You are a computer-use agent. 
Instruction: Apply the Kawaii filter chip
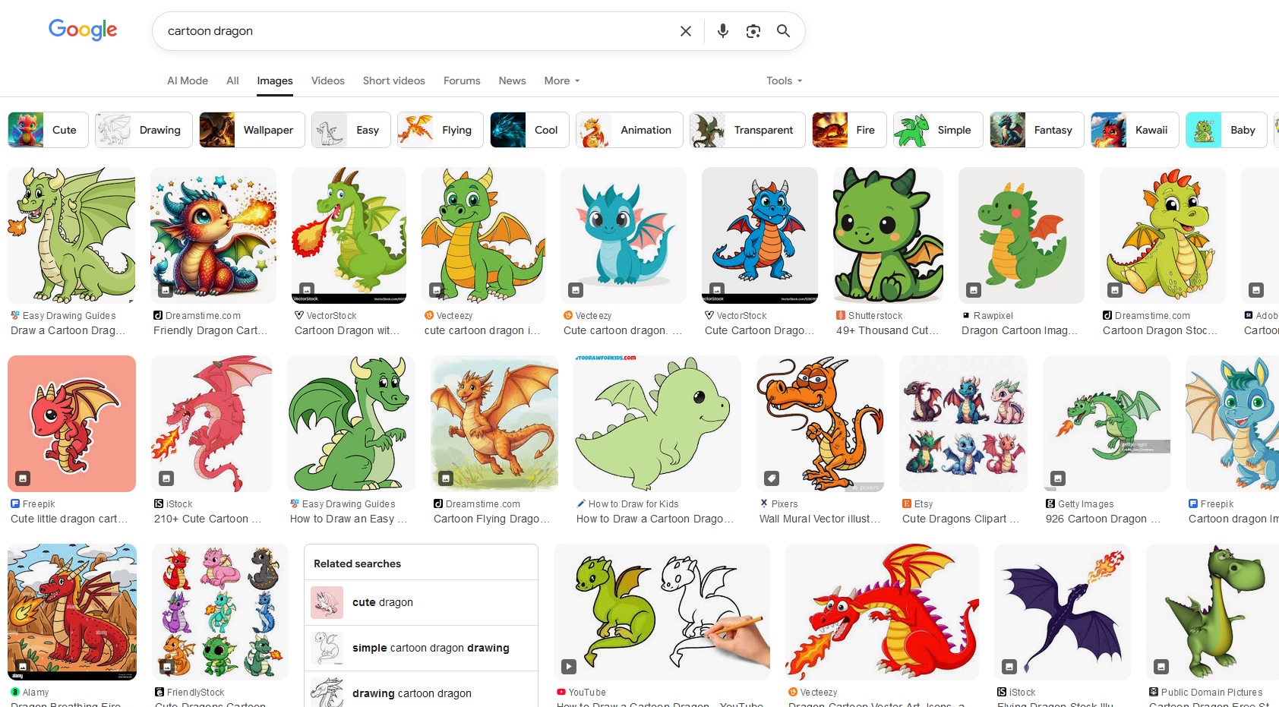(1135, 130)
